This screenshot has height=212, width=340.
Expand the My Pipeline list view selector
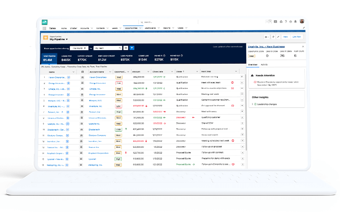67,40
